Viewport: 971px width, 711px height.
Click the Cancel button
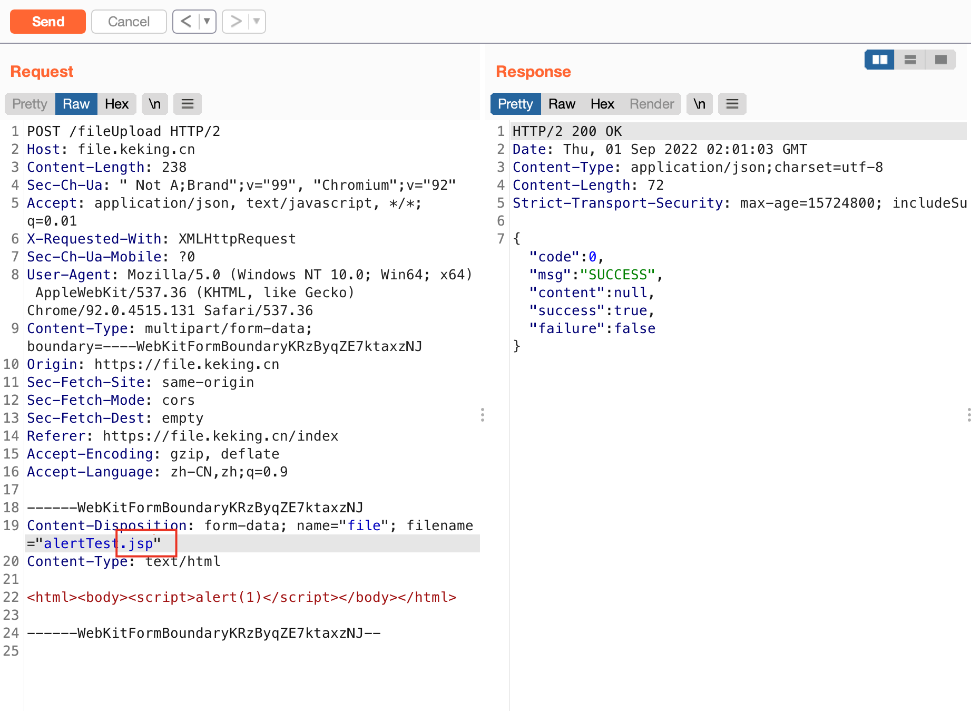coord(129,22)
